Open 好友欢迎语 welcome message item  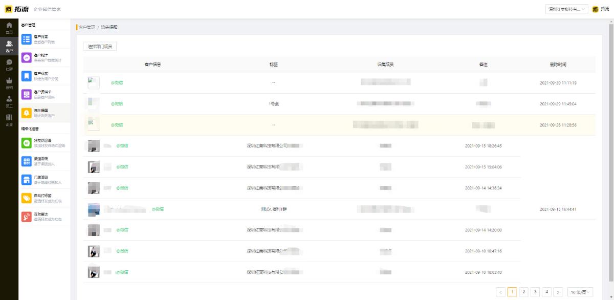(x=43, y=143)
